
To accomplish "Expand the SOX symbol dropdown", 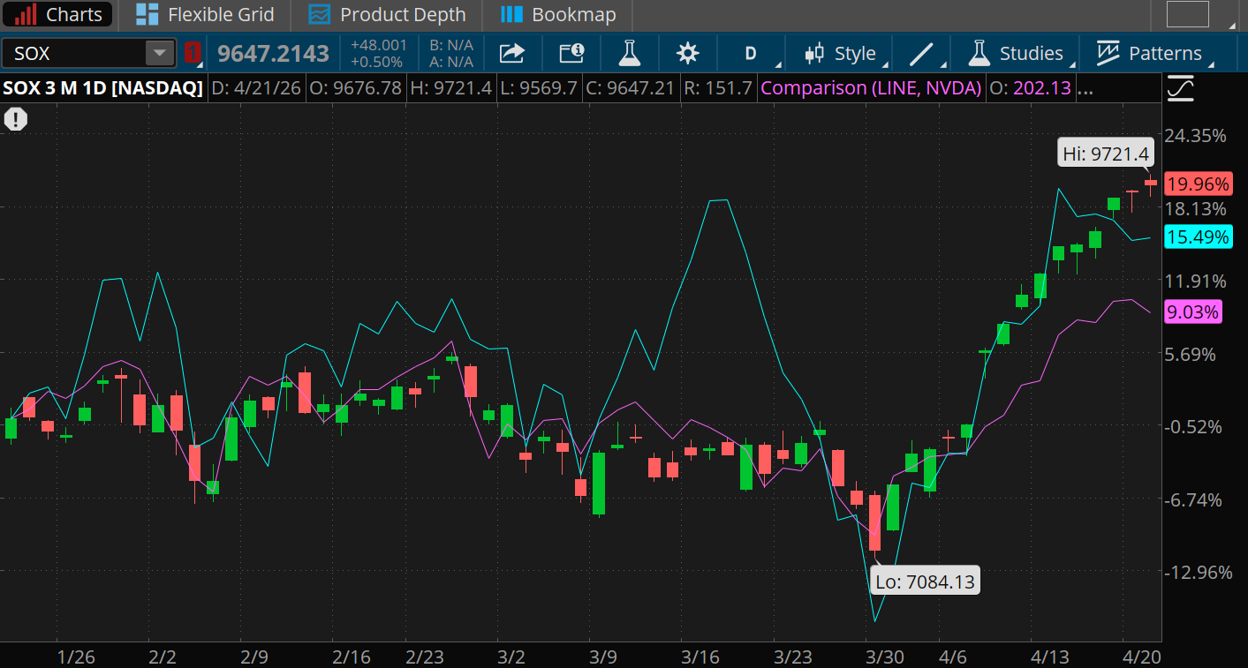I will 160,53.
